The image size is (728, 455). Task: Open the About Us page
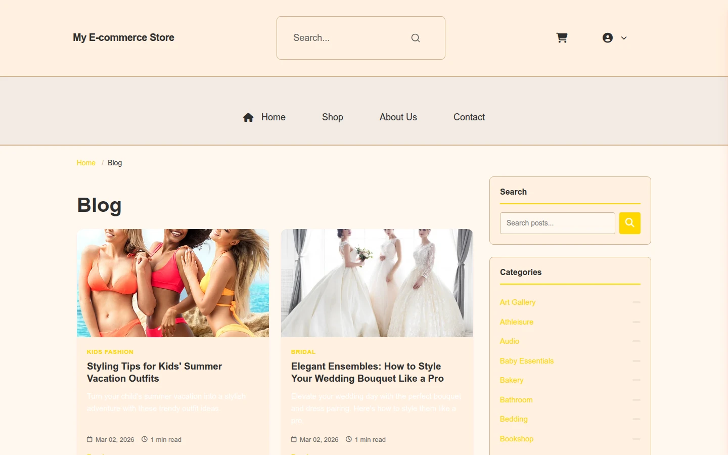(398, 117)
